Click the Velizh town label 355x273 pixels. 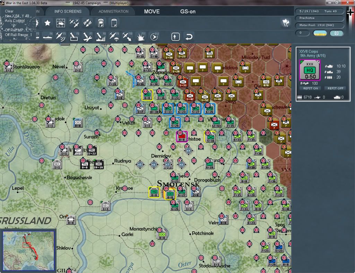point(129,123)
